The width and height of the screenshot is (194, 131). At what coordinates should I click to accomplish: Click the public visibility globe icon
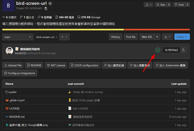50,3
